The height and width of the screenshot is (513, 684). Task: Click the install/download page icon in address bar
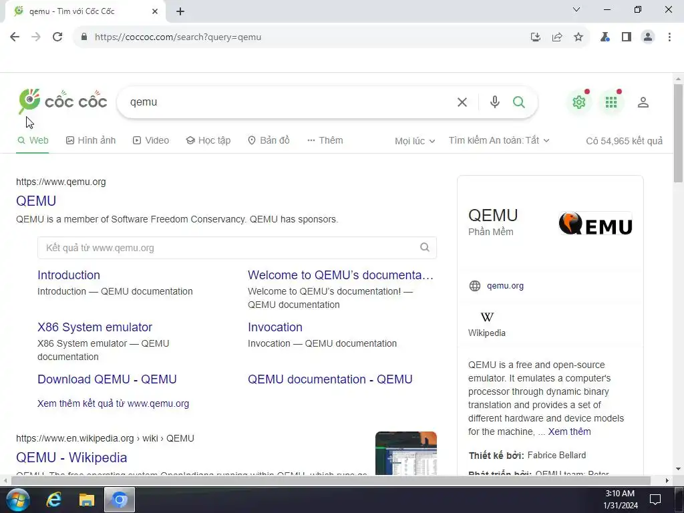click(536, 37)
